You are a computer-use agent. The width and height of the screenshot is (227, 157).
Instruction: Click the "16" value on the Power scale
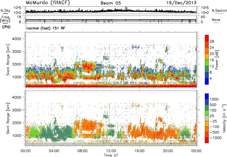[212, 60]
